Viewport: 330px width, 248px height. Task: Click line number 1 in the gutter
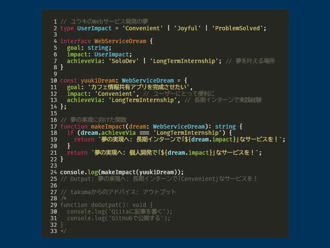tap(55, 22)
